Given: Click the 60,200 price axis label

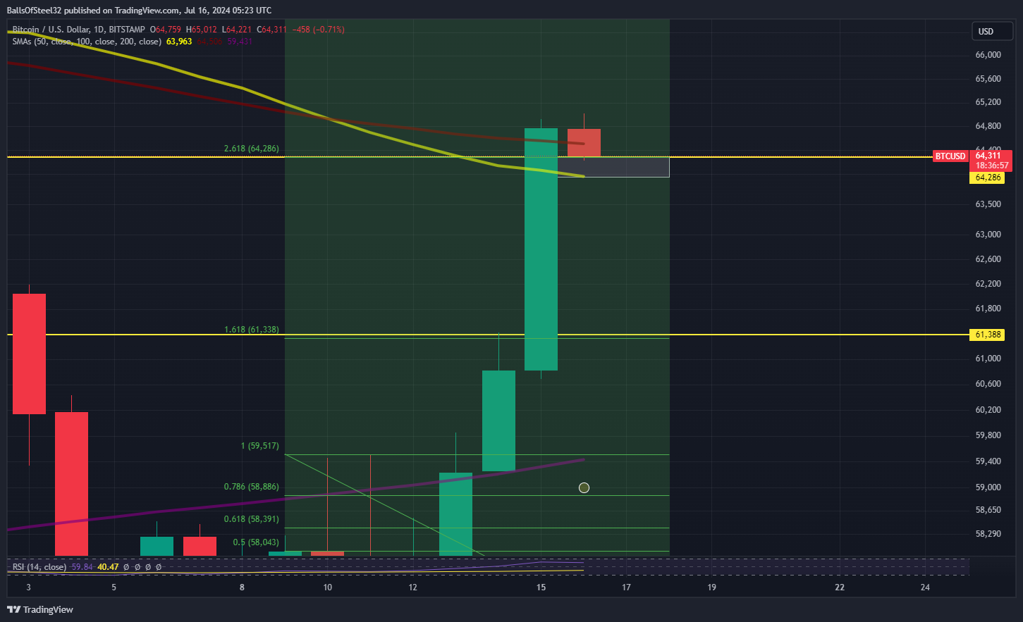Looking at the screenshot, I should (988, 410).
